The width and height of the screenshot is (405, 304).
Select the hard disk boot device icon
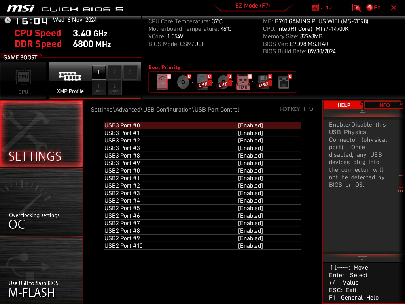pos(163,82)
